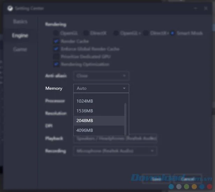Enable Prioritize Dedicated GPU checkbox
This screenshot has width=215, height=192.
[x=56, y=56]
